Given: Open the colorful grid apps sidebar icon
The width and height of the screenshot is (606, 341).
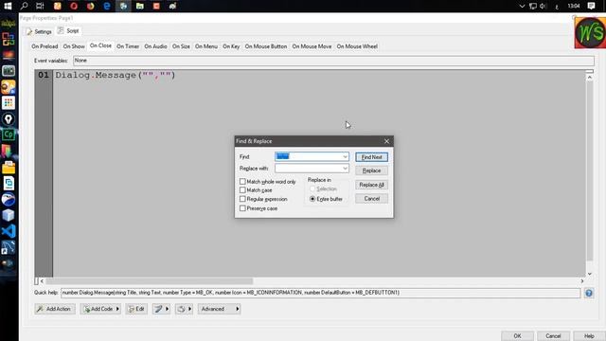Looking at the screenshot, I should tap(9, 103).
